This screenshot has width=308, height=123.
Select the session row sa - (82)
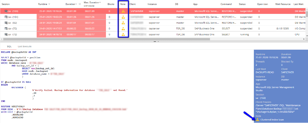[x=153, y=23]
